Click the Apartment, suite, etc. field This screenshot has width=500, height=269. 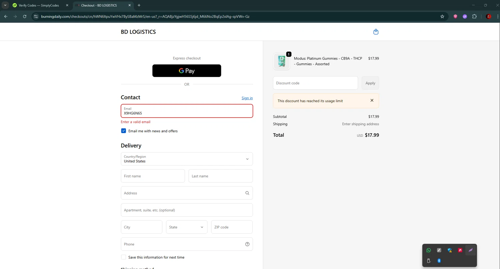[x=187, y=210]
